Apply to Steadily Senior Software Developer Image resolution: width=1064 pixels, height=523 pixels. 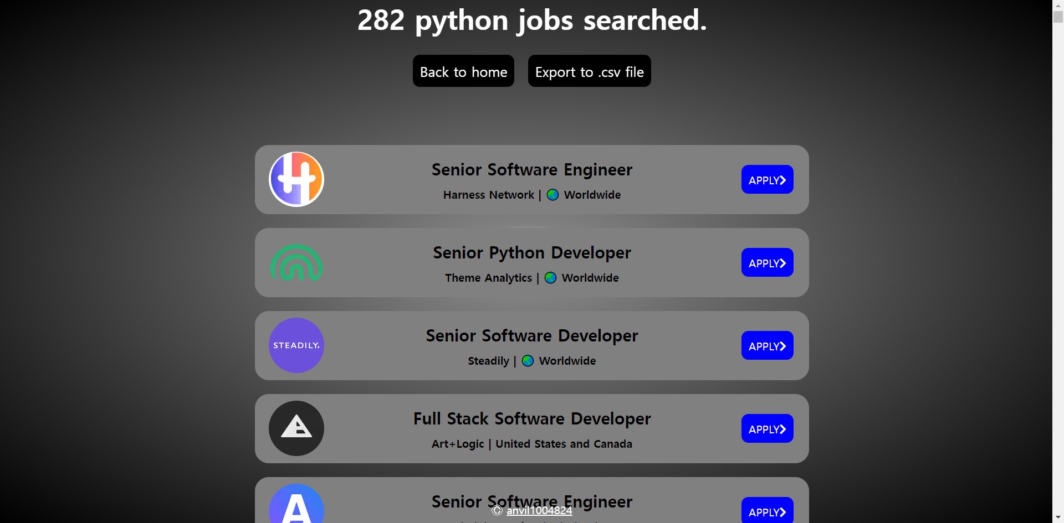(x=767, y=345)
